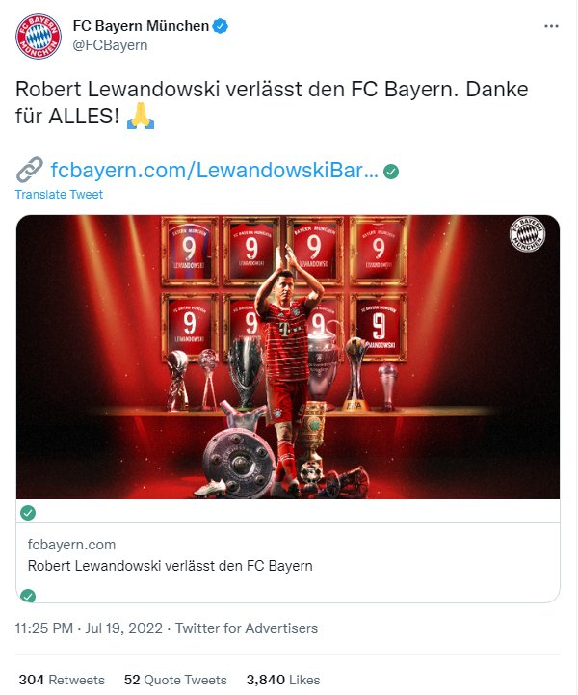Open the three-dot more options menu

pyautogui.click(x=551, y=26)
